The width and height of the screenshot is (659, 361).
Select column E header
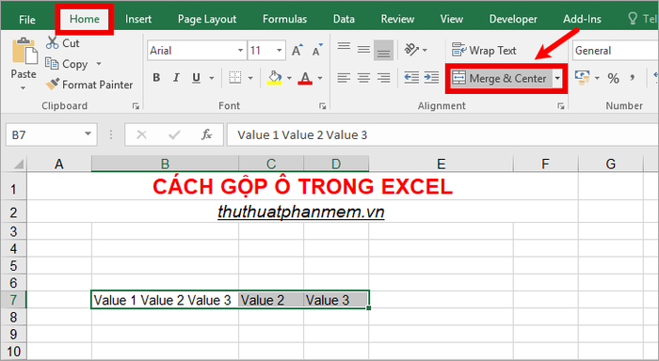tap(441, 164)
